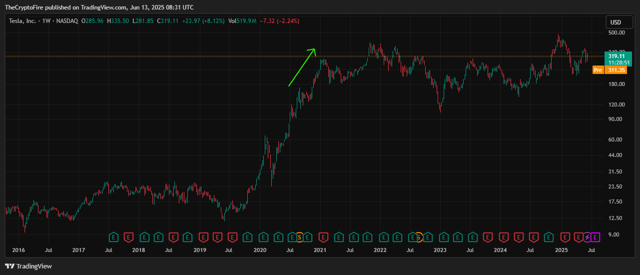
Task: Open the green earnings marker for early 2022
Action: [384, 237]
